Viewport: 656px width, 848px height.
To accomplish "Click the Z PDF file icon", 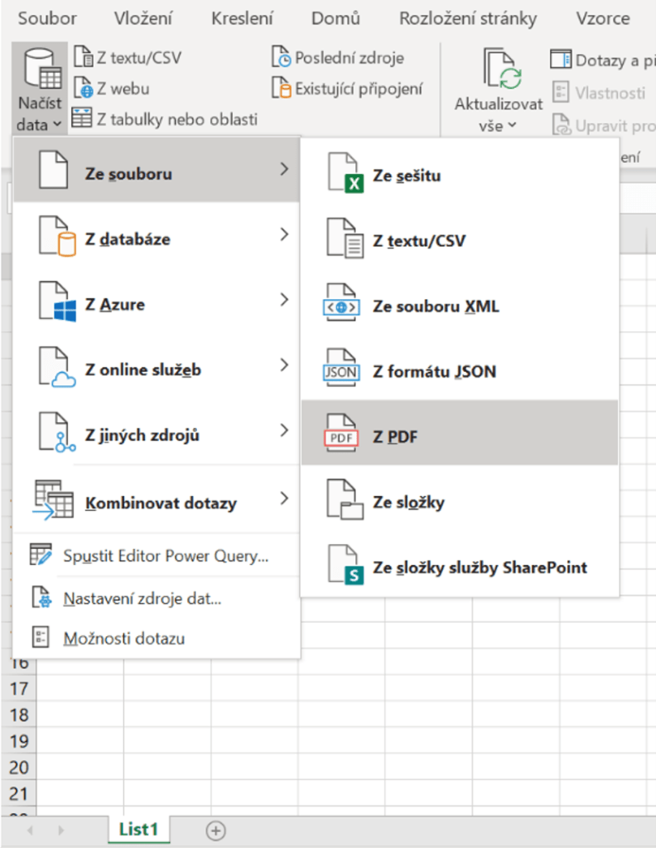I will 341,434.
